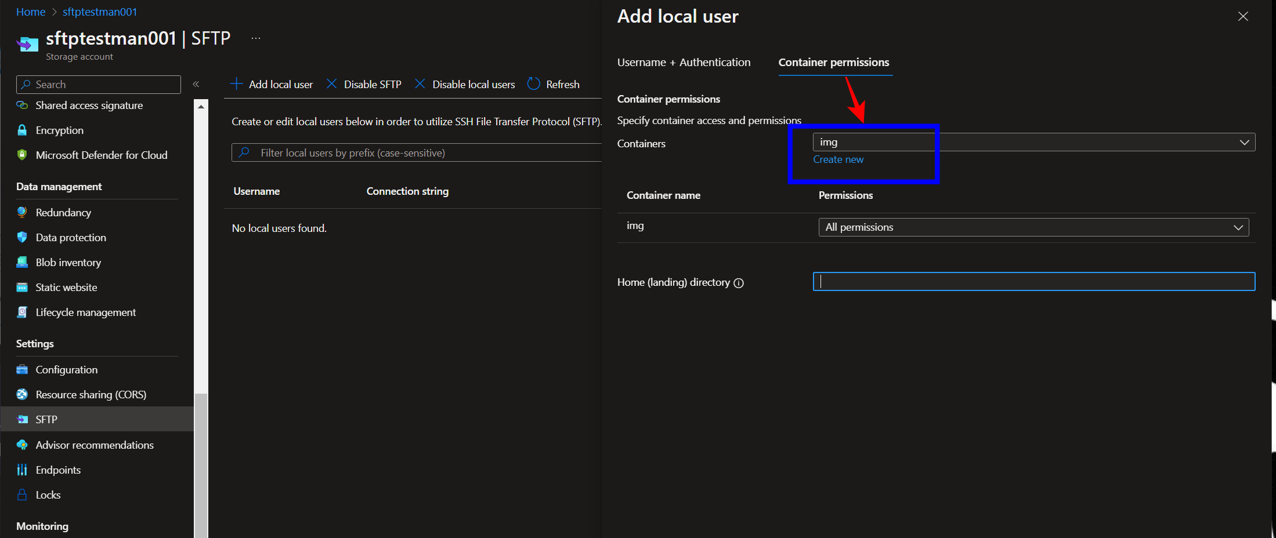The height and width of the screenshot is (538, 1276).
Task: Click the Username column header
Action: tap(256, 191)
